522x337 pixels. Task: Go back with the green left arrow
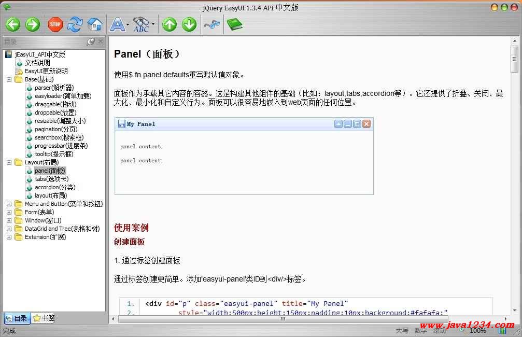(13, 25)
